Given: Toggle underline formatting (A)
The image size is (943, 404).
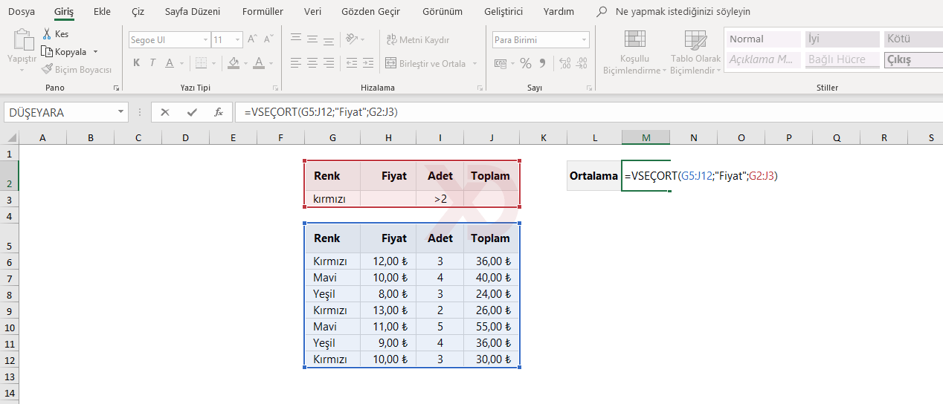Looking at the screenshot, I should (x=170, y=63).
